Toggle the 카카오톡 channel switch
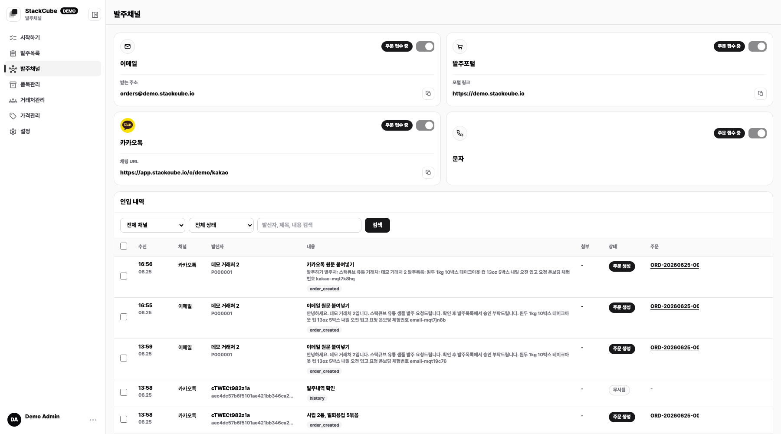This screenshot has width=781, height=434. point(425,125)
